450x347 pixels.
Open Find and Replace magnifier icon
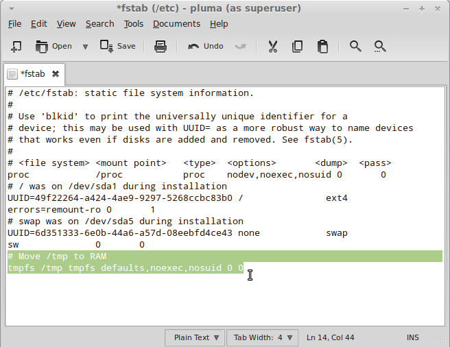pyautogui.click(x=380, y=46)
